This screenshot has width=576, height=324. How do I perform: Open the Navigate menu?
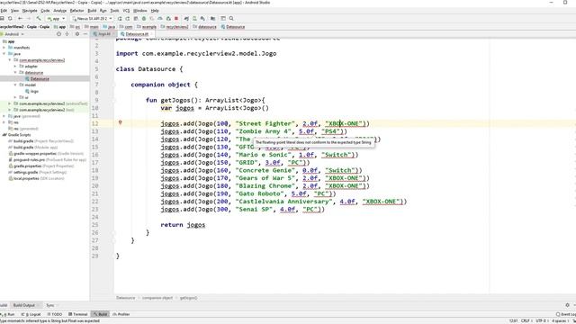click(x=30, y=11)
